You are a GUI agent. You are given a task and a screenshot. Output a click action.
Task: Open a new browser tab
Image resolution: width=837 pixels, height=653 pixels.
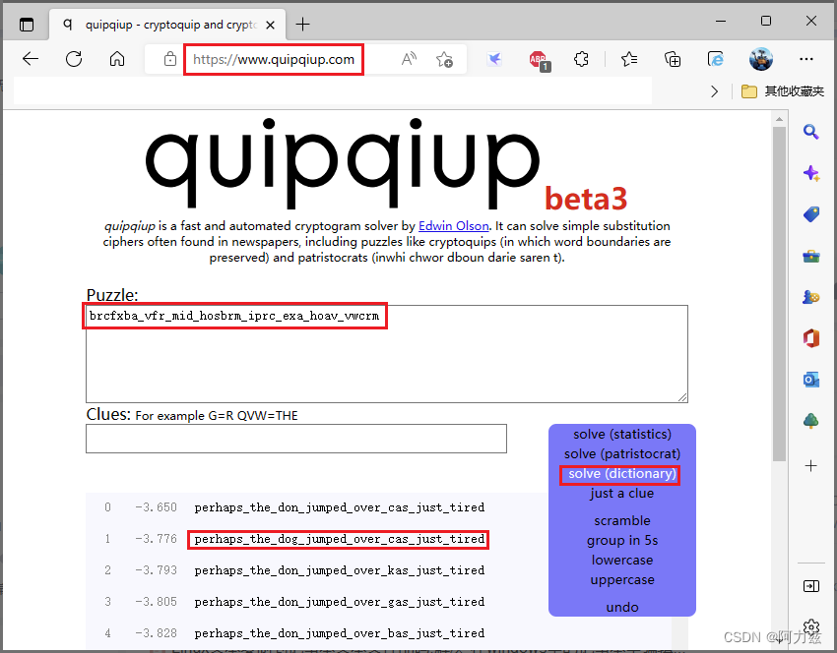point(302,25)
